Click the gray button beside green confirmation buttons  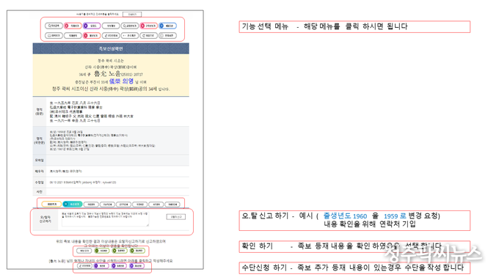(x=84, y=251)
